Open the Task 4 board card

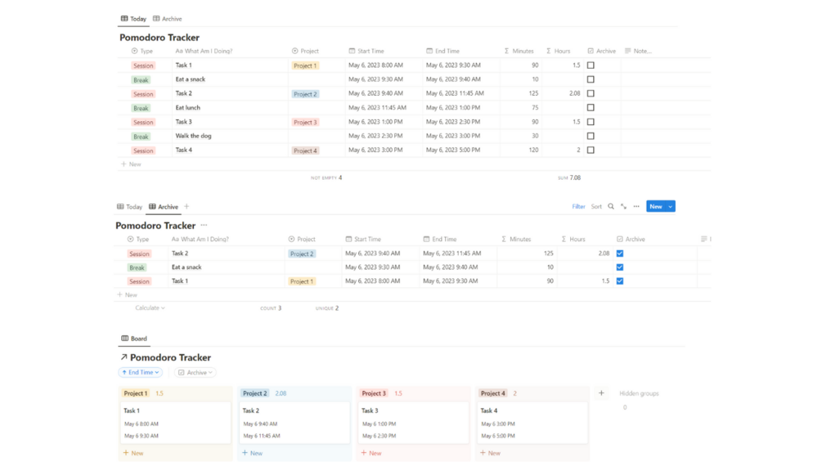coord(532,423)
